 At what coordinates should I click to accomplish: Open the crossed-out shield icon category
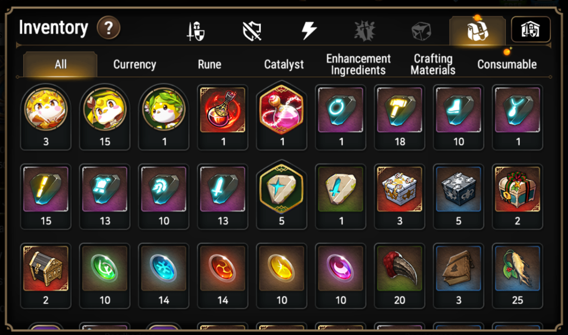click(252, 31)
